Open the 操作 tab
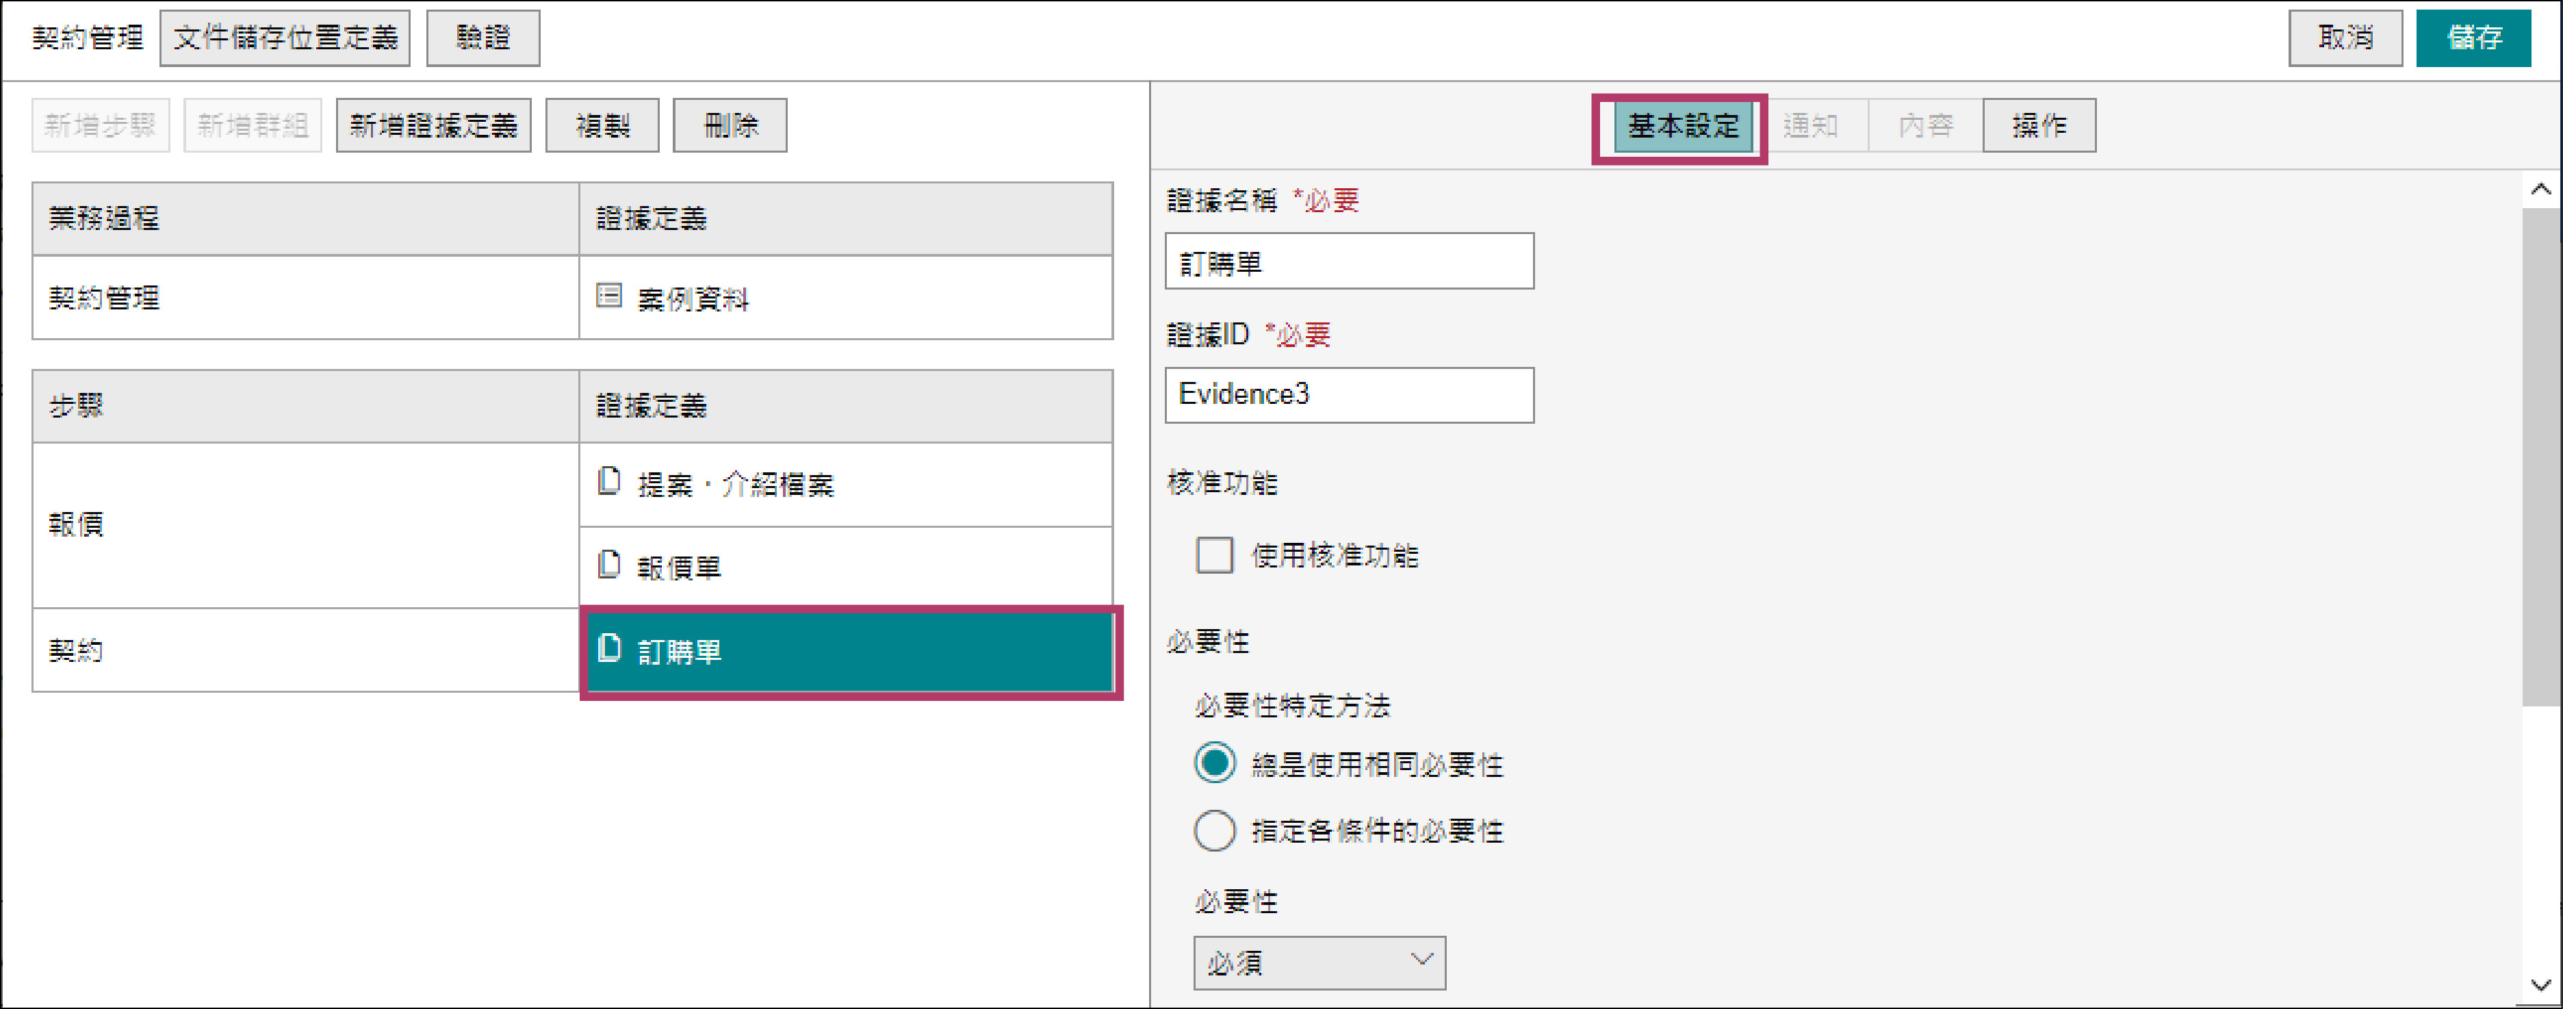The height and width of the screenshot is (1009, 2563). (x=2039, y=127)
